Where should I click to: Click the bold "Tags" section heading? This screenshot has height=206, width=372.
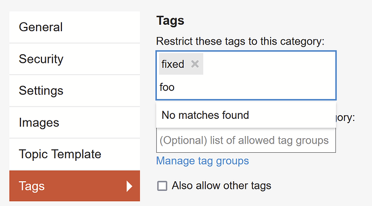pos(170,20)
